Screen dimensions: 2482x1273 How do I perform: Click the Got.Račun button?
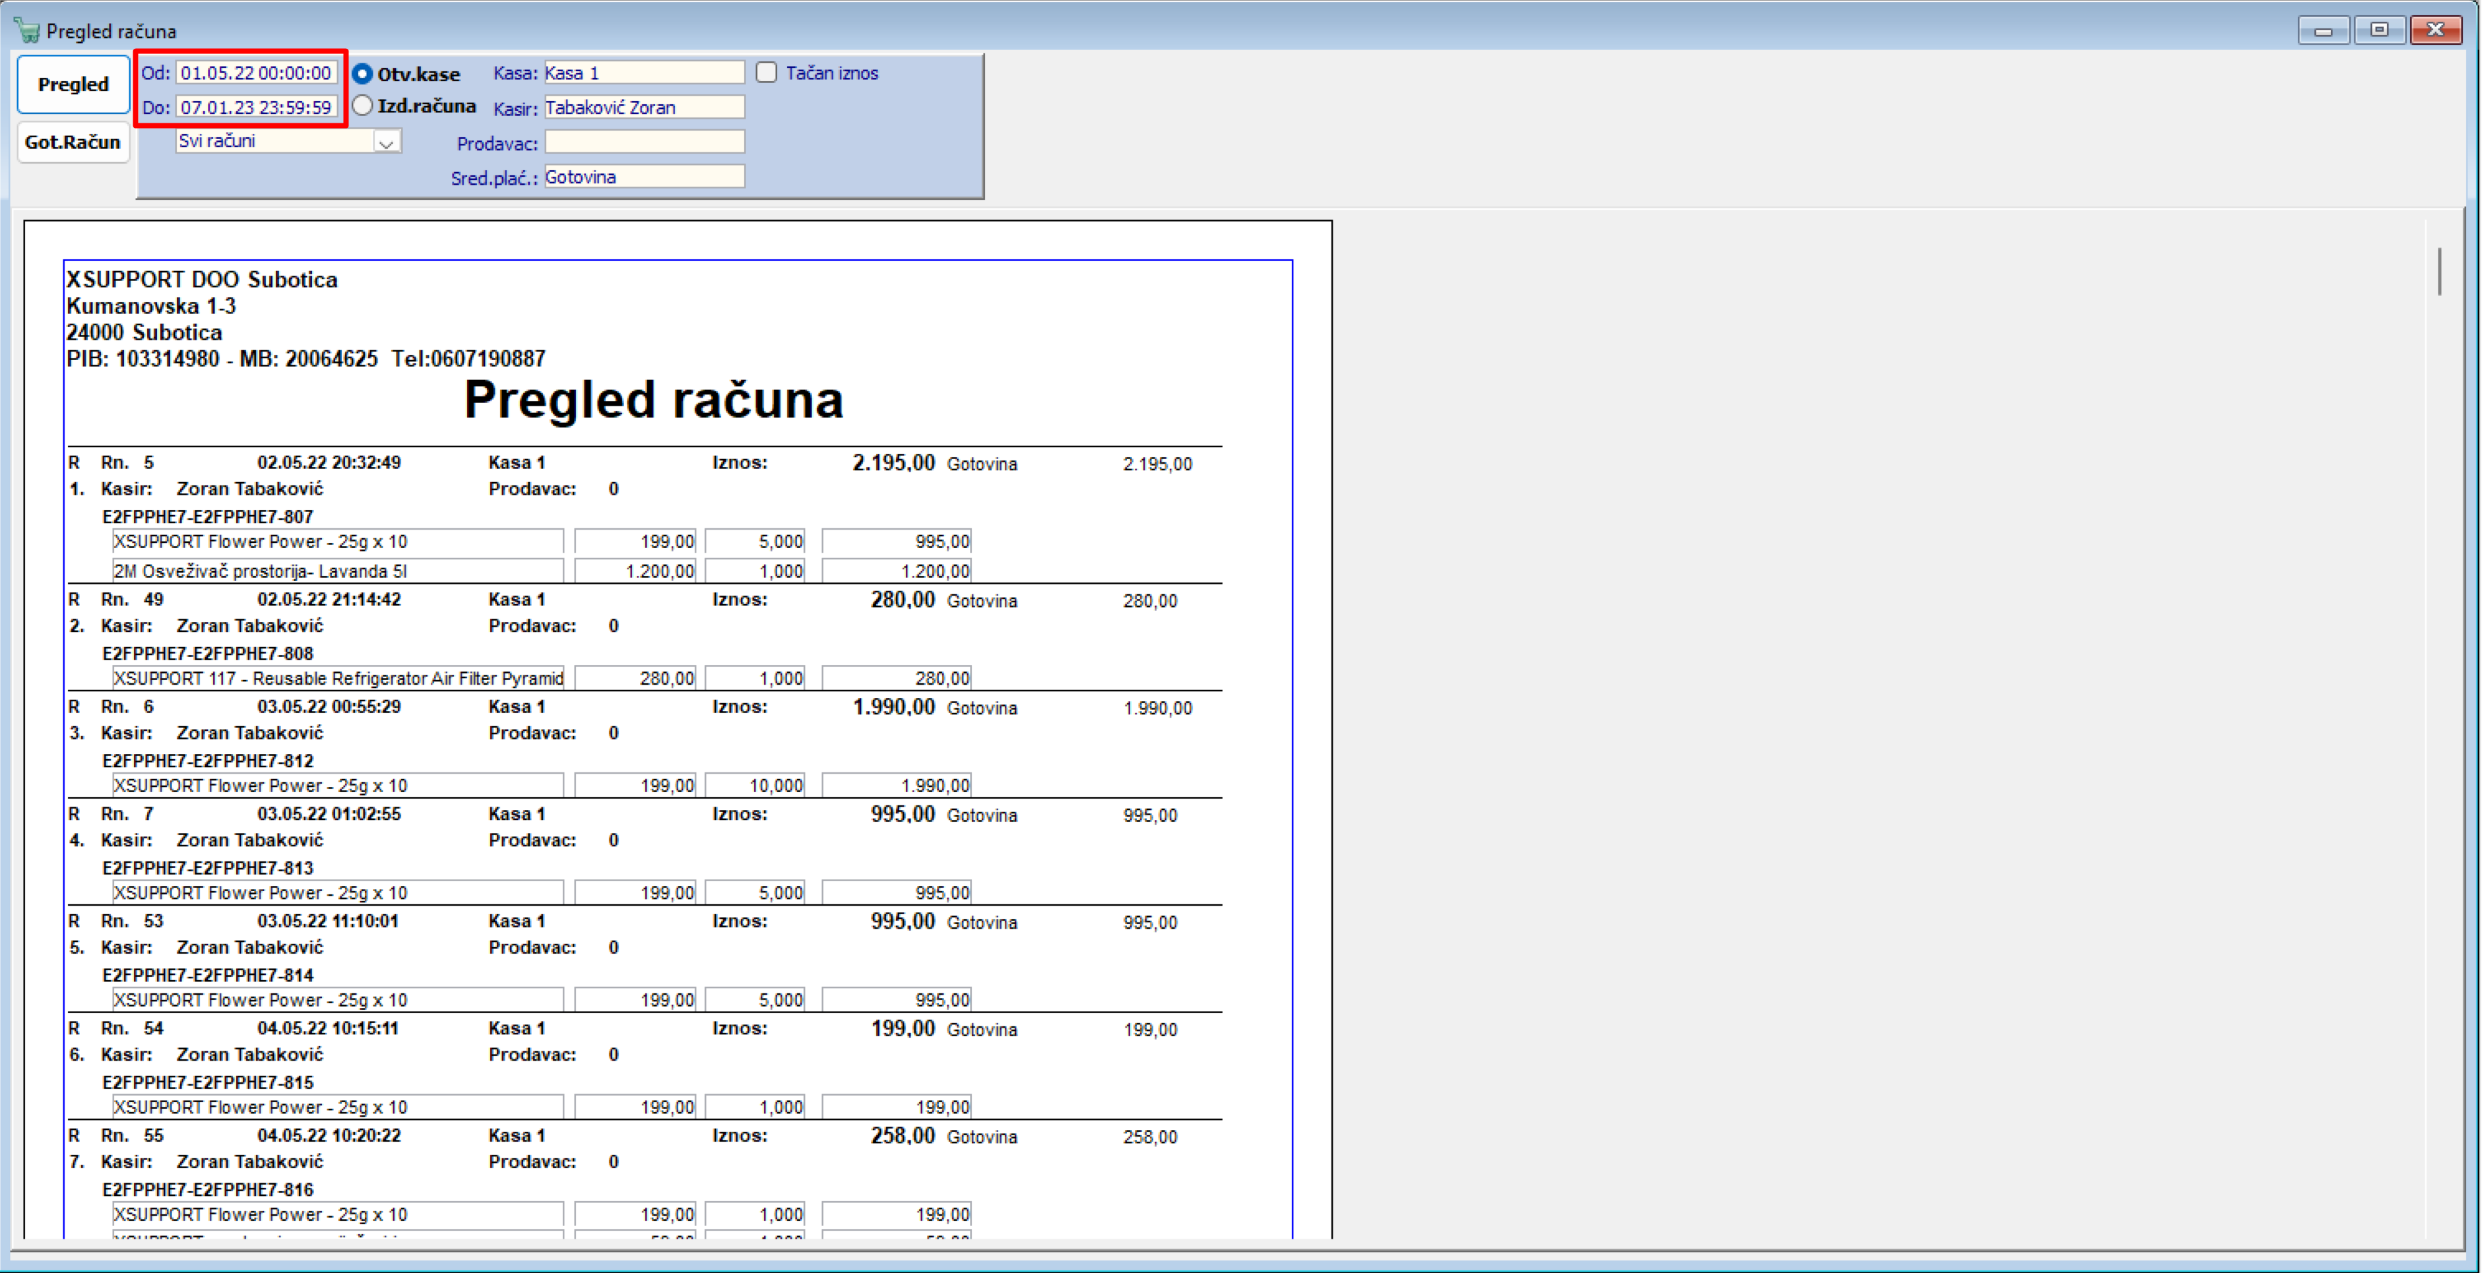click(73, 142)
